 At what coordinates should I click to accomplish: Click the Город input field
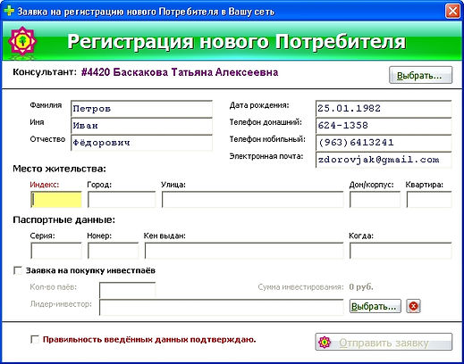click(x=122, y=199)
